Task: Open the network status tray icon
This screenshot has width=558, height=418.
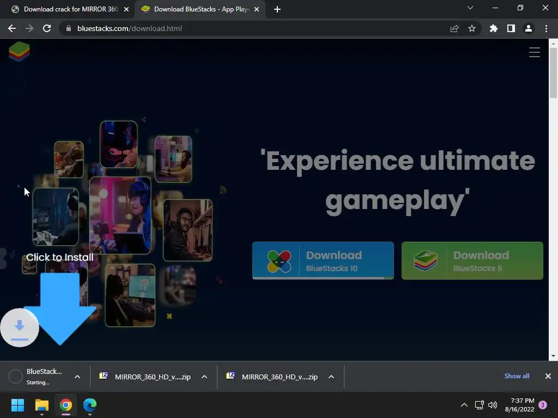Action: tap(480, 405)
